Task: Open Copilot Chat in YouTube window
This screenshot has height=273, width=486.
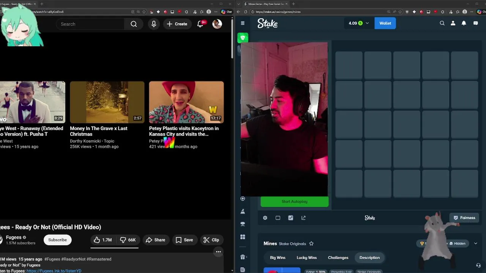Action: tap(227, 12)
